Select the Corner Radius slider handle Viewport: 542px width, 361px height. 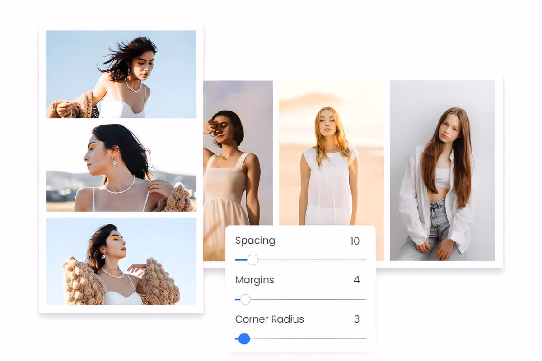(244, 338)
